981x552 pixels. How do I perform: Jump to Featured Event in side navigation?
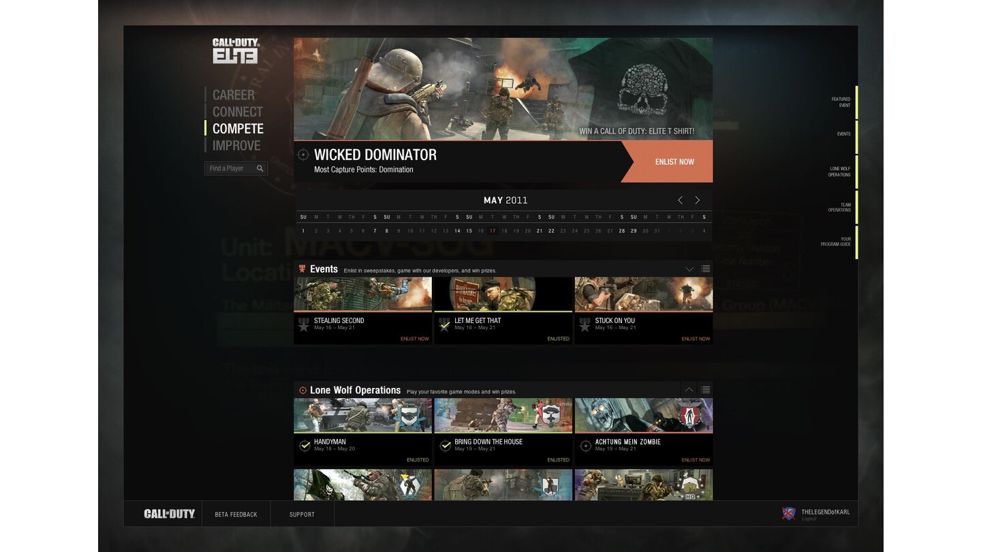tap(841, 102)
